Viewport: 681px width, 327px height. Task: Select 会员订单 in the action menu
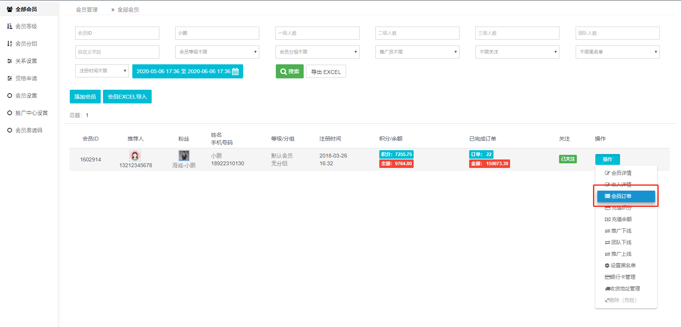626,196
